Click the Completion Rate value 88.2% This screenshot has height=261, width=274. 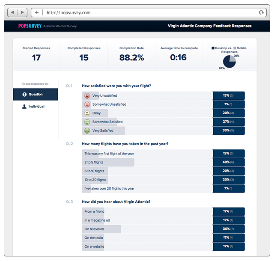[x=131, y=58]
